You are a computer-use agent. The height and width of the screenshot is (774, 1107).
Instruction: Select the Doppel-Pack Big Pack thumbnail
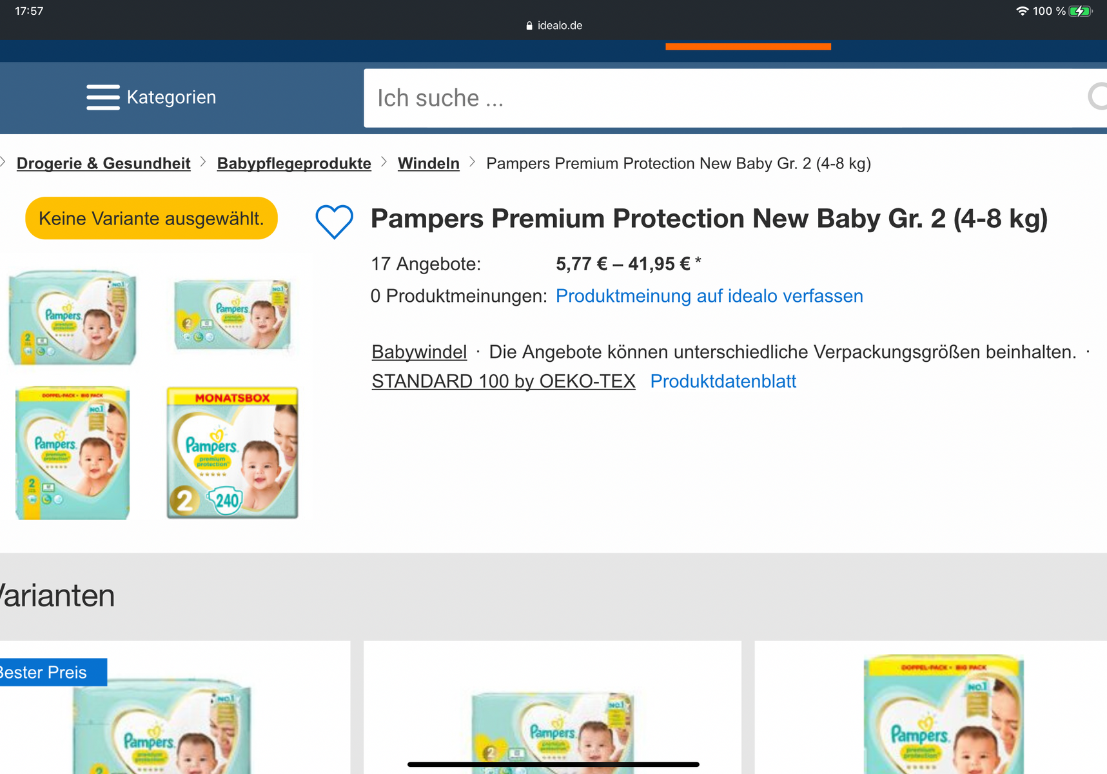coord(73,453)
